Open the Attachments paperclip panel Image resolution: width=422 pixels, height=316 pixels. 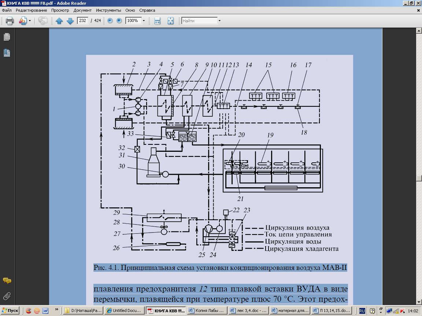7,296
